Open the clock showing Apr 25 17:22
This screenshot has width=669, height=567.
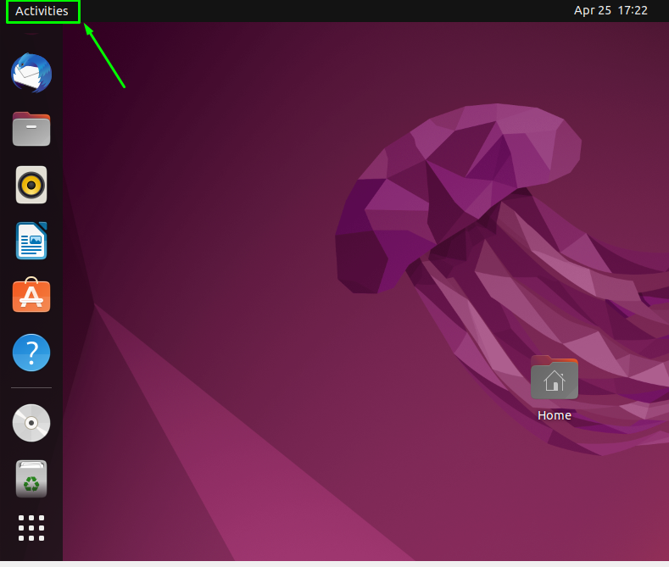pyautogui.click(x=610, y=11)
